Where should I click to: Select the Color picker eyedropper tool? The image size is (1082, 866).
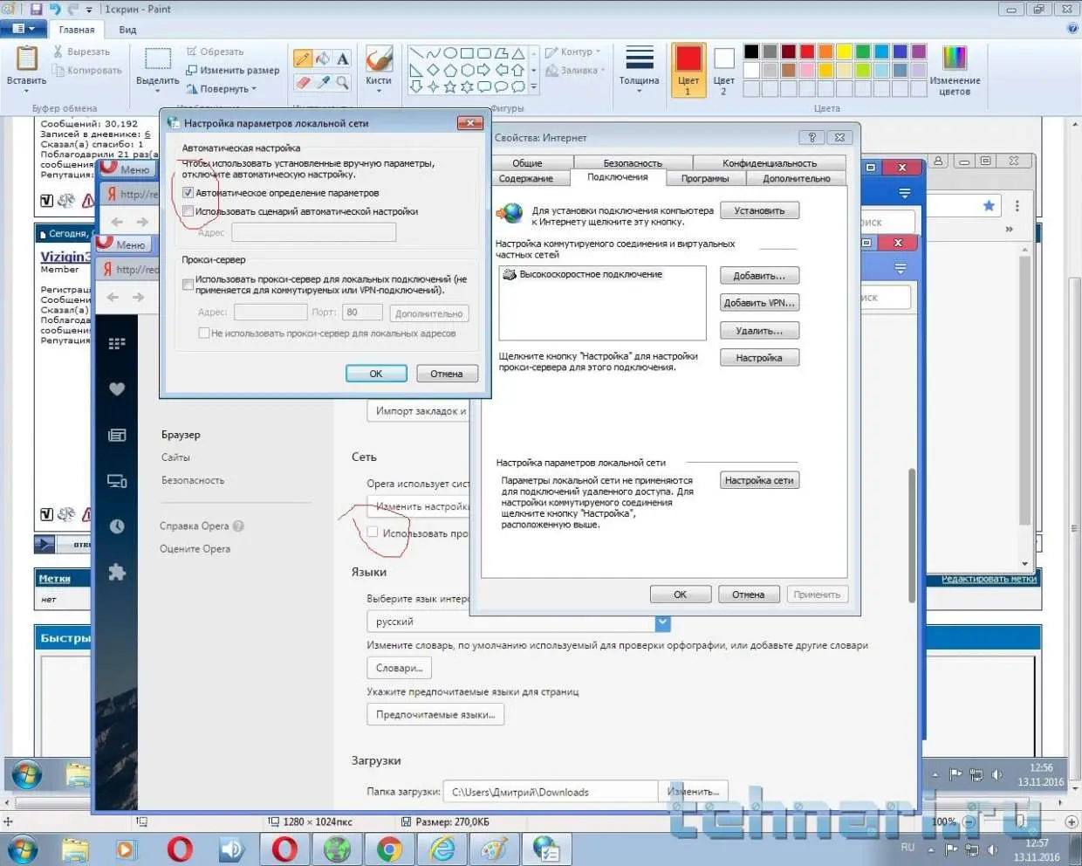point(323,83)
